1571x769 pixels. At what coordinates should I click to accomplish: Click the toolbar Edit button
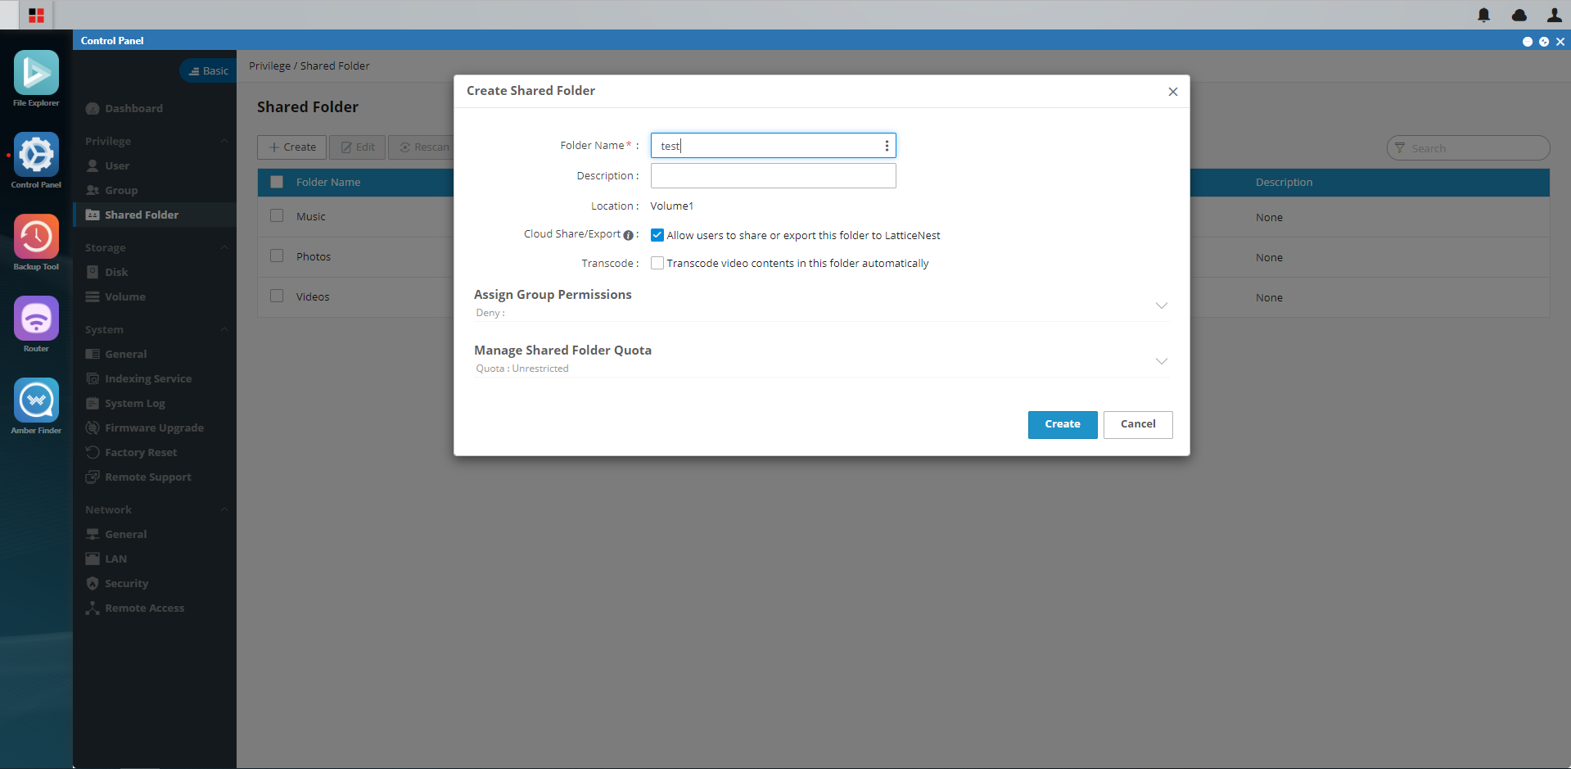(x=357, y=147)
